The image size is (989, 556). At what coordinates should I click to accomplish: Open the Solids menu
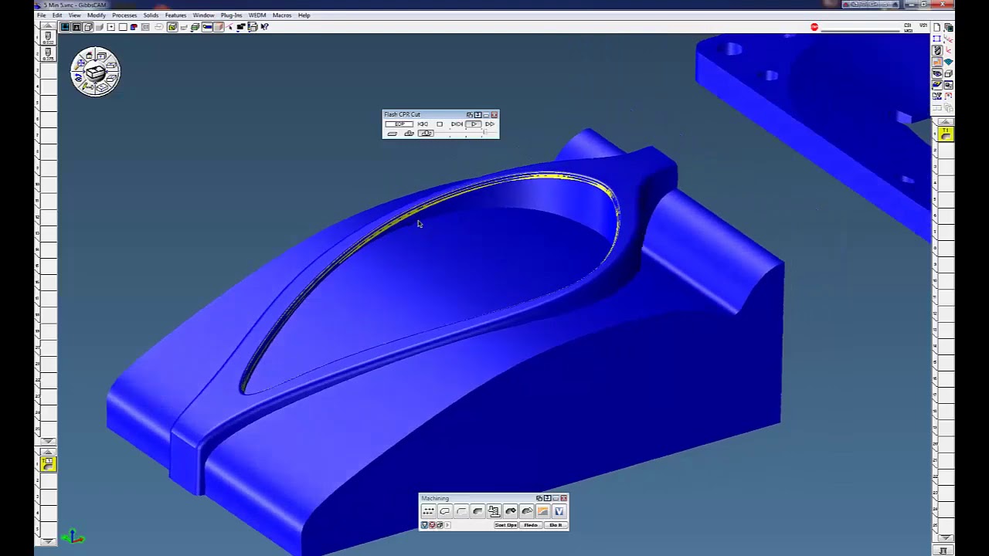[151, 15]
